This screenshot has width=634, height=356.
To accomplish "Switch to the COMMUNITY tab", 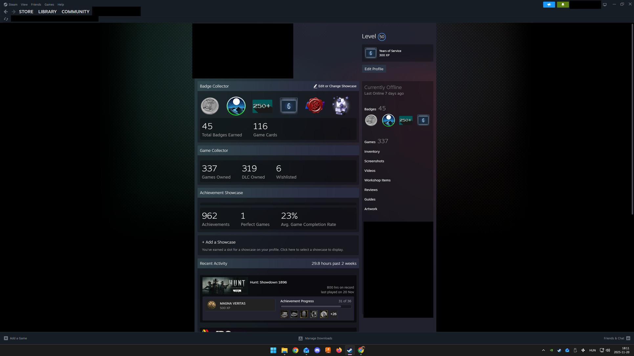I will [x=75, y=11].
